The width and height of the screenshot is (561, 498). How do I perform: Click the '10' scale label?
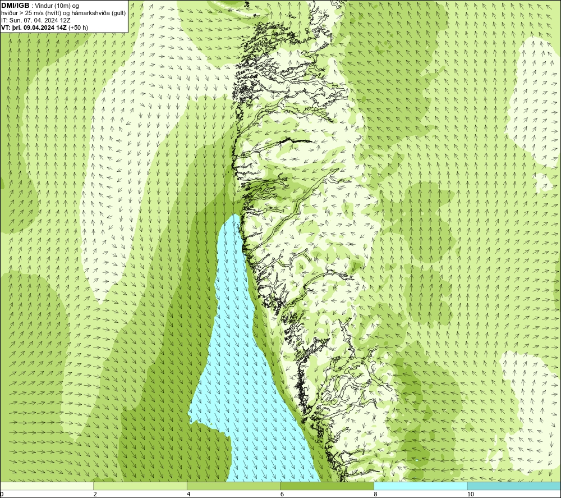[x=471, y=494]
